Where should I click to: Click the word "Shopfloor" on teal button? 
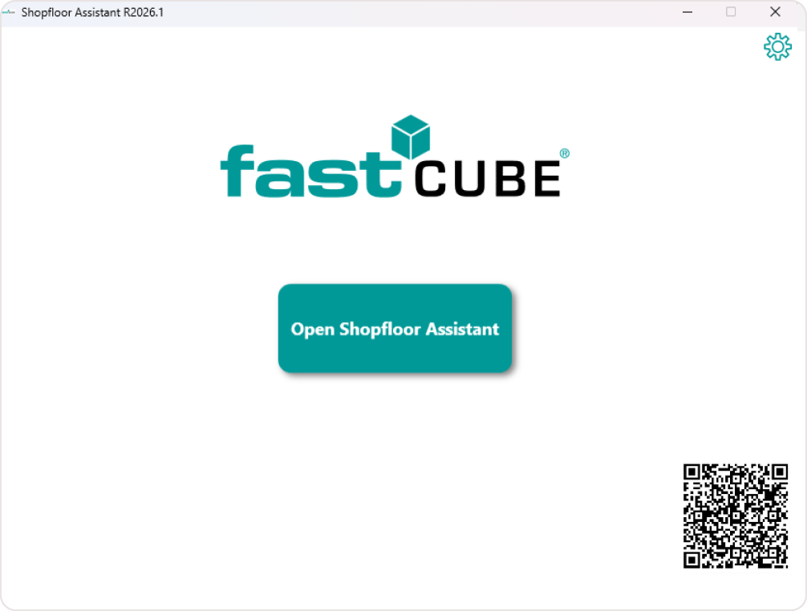(380, 330)
